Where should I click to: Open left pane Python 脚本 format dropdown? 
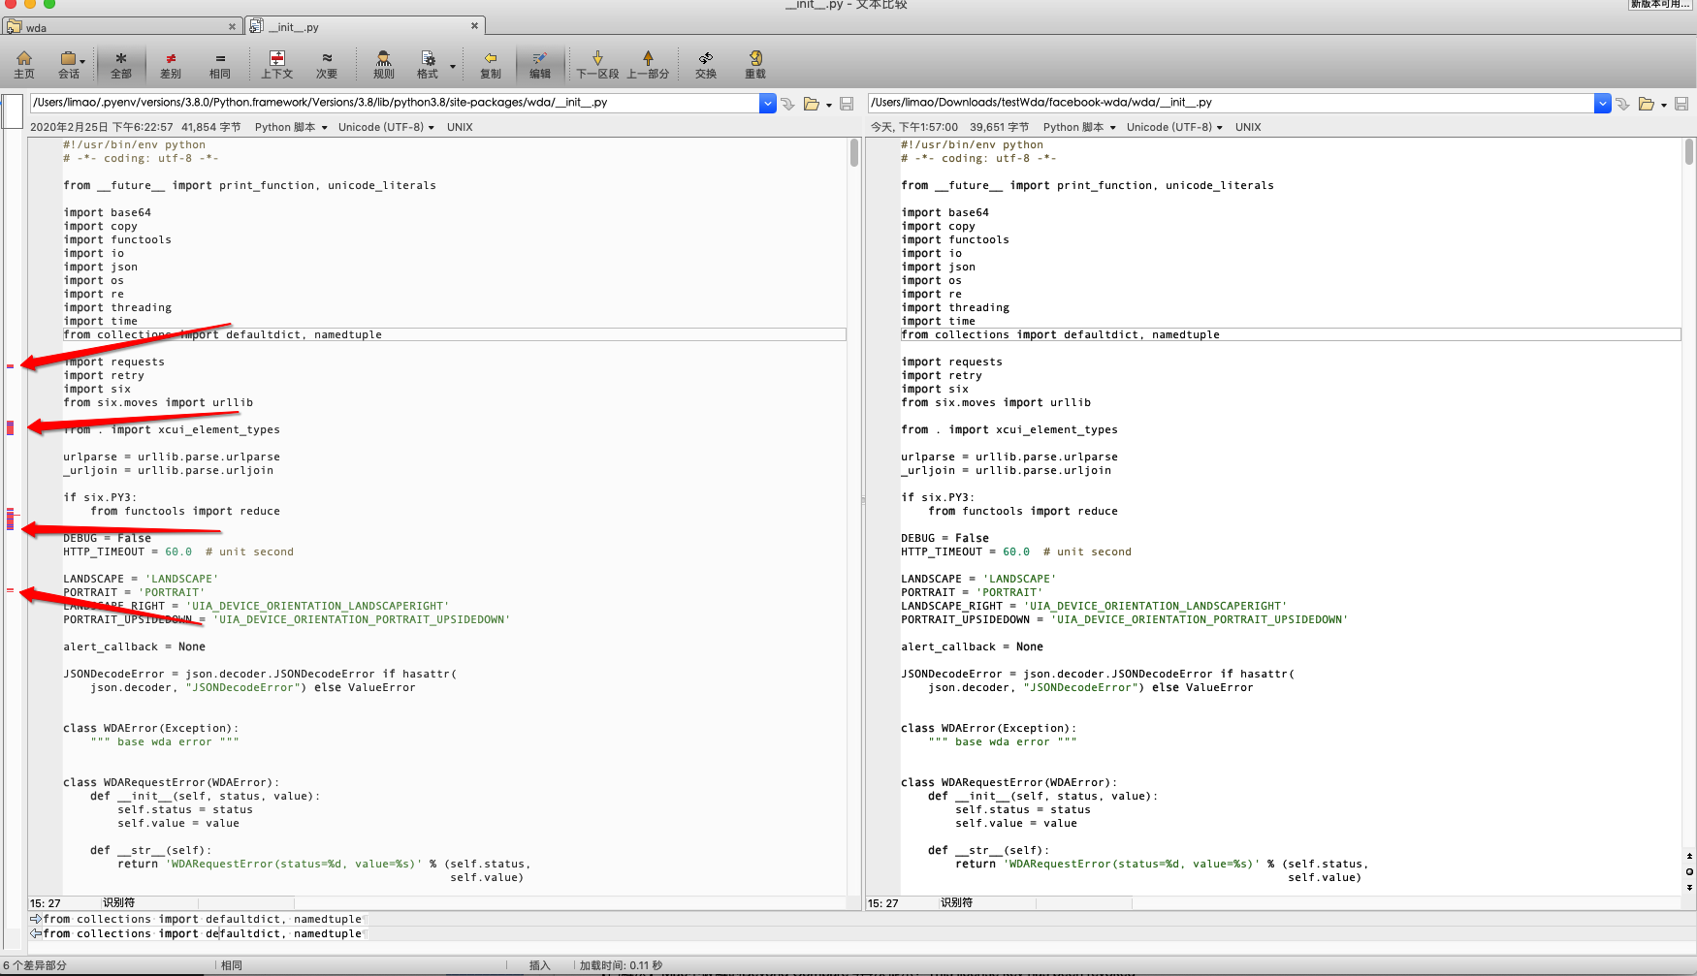(291, 127)
